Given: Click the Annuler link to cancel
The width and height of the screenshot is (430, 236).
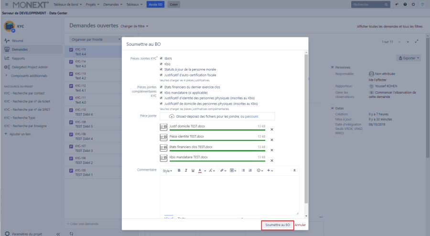Looking at the screenshot, I should [301, 225].
